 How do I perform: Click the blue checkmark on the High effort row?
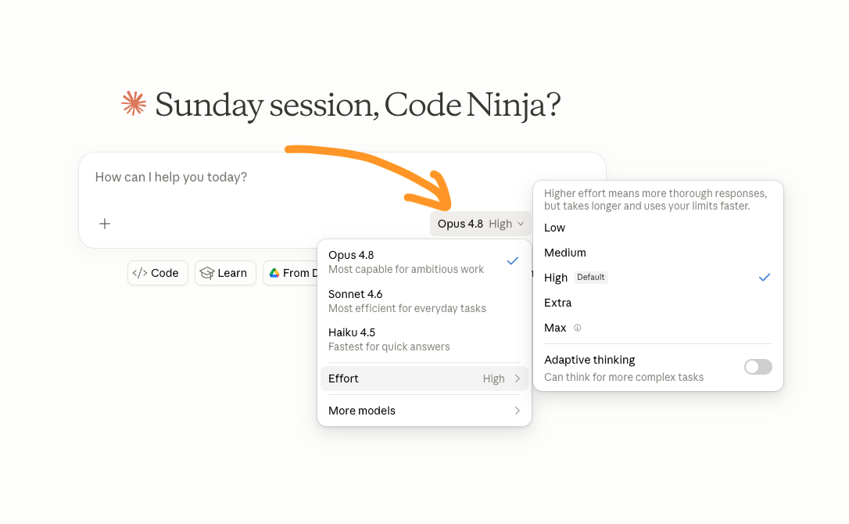click(764, 278)
